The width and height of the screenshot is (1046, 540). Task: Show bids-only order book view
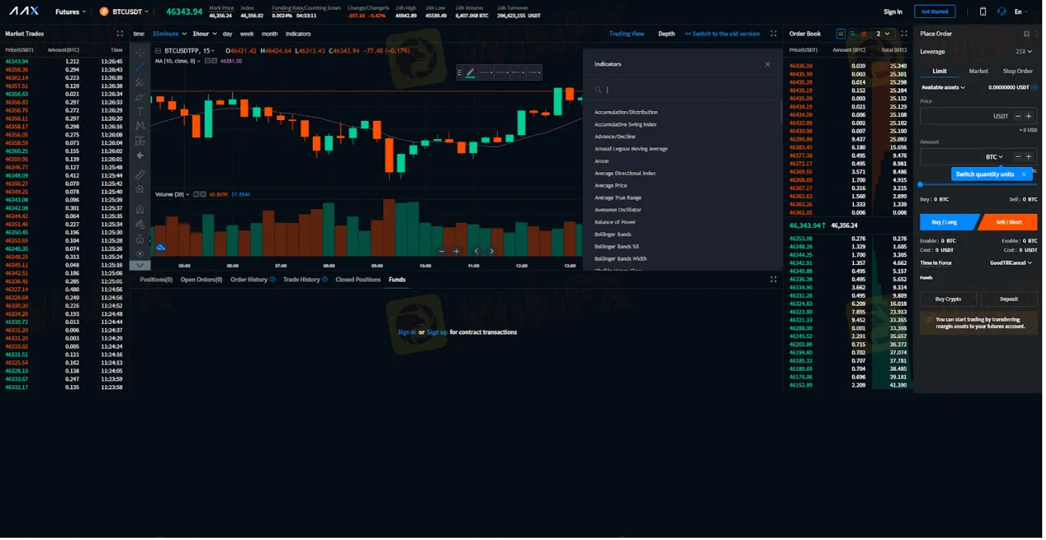click(x=853, y=34)
